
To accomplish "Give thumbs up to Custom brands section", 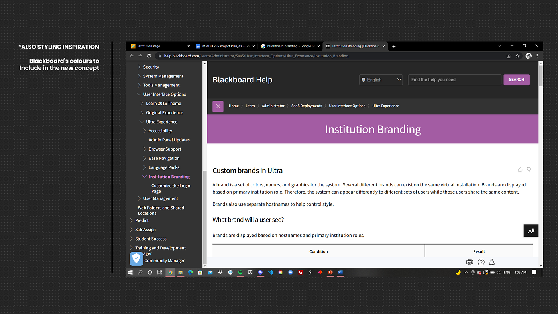I will tap(520, 170).
